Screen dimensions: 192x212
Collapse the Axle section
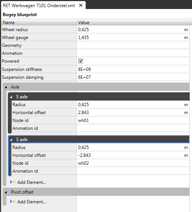(6, 87)
